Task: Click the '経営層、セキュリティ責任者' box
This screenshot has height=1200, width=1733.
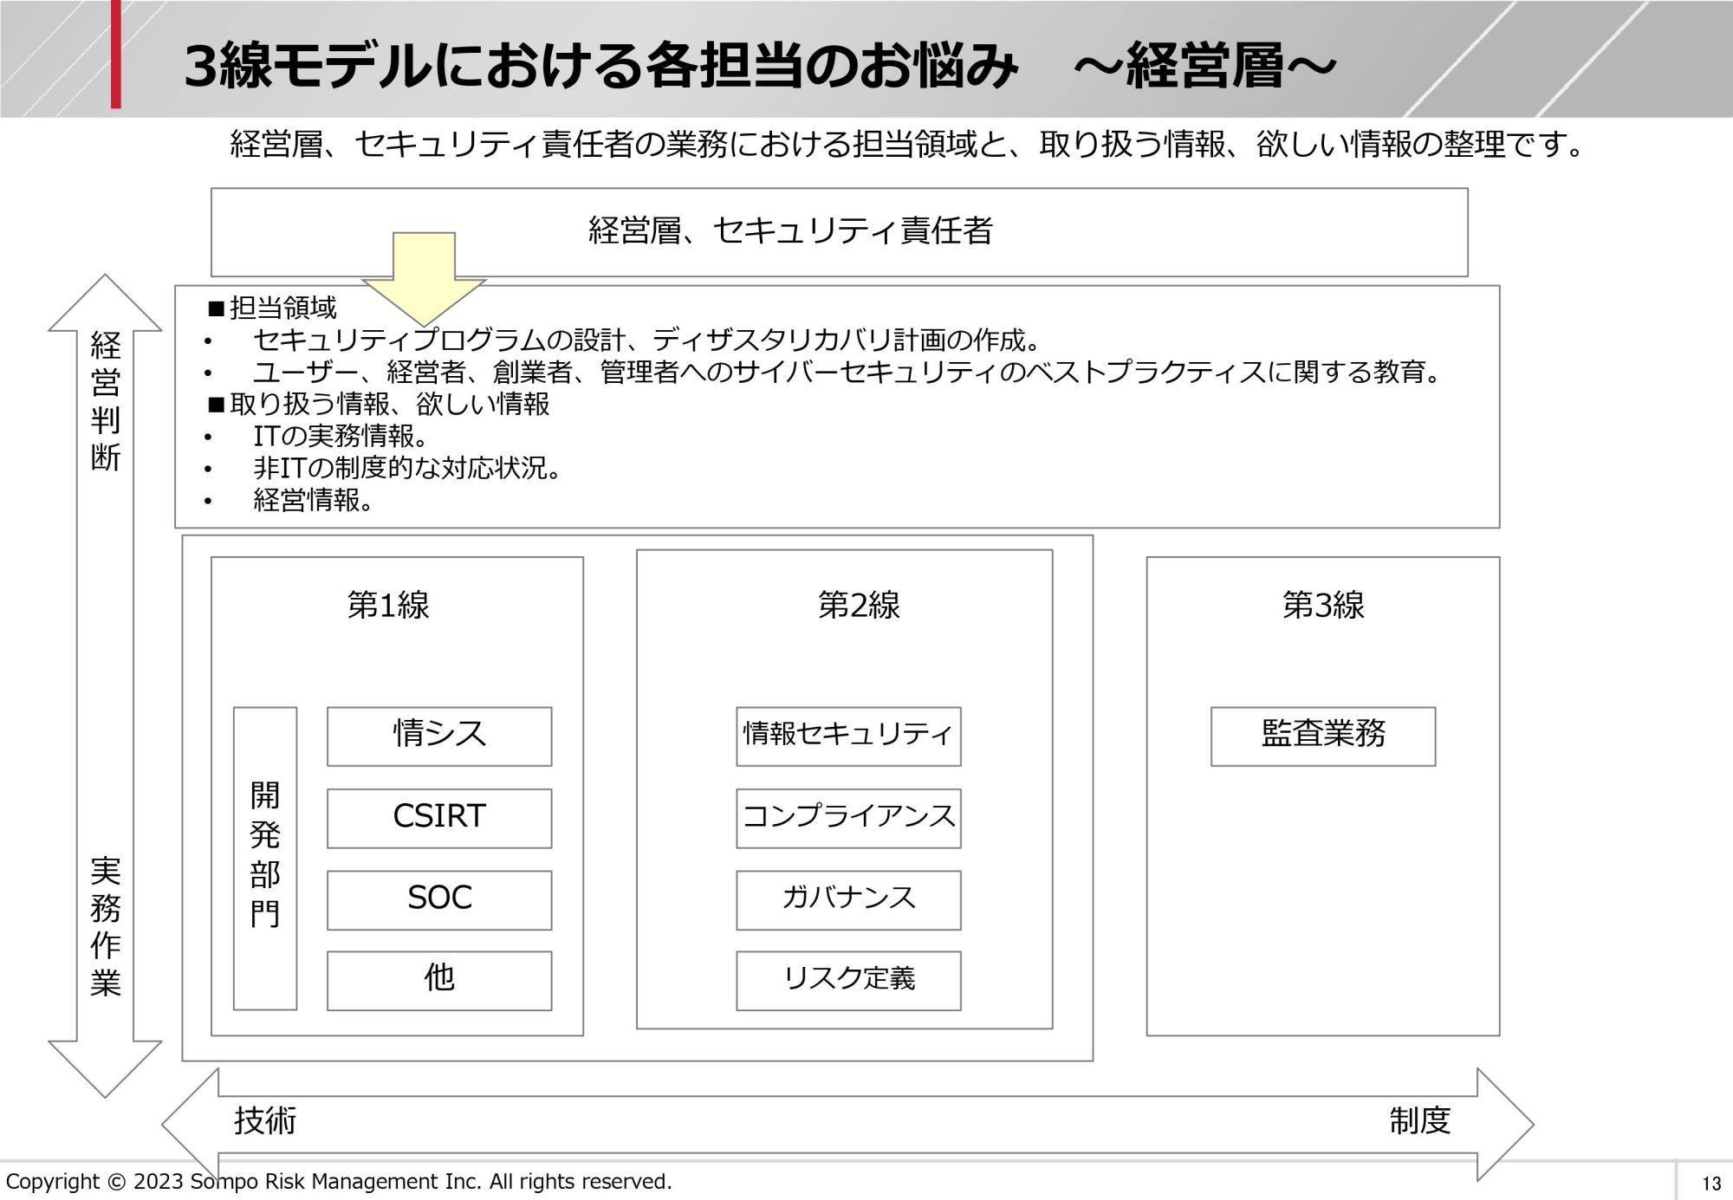Action: 839,232
